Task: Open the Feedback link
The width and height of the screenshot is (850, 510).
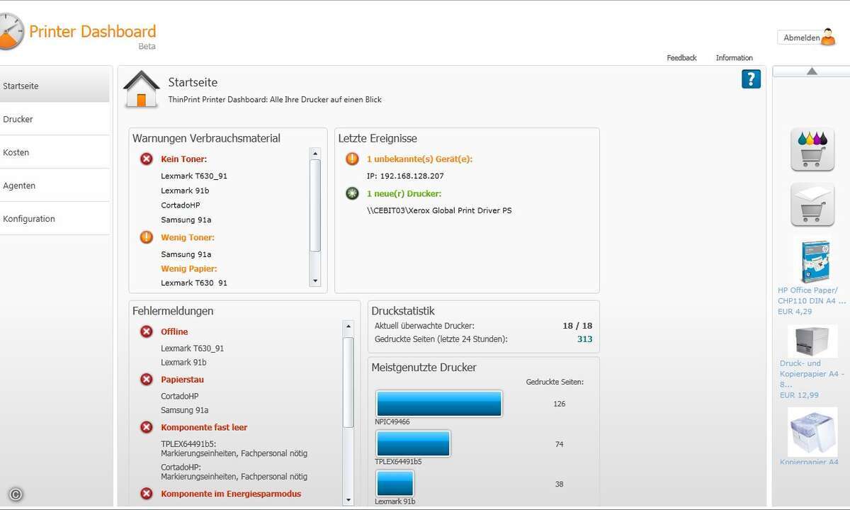Action: tap(681, 58)
